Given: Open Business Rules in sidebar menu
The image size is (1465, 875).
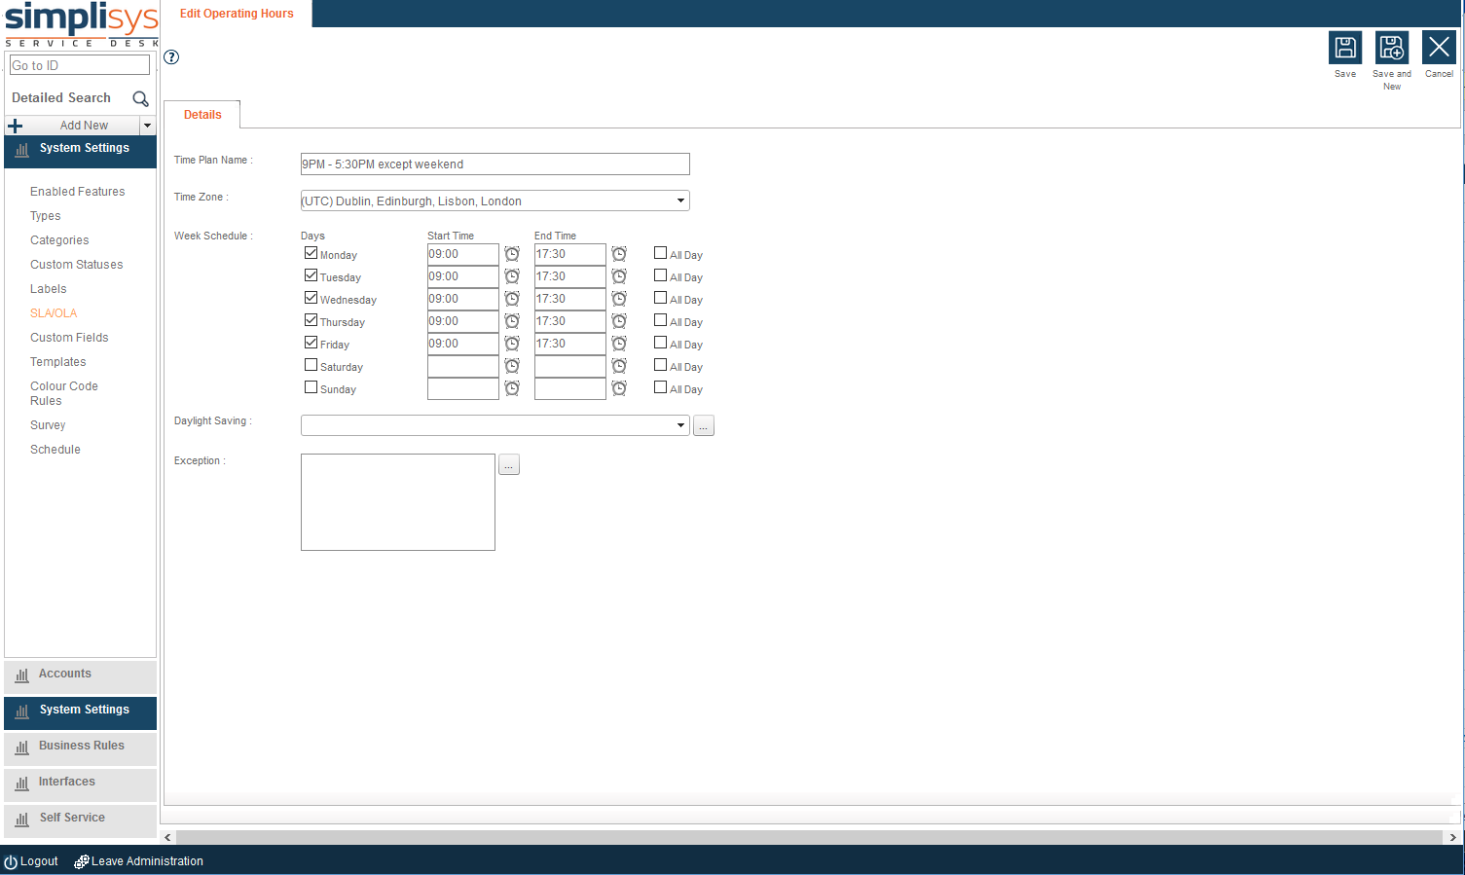Looking at the screenshot, I should 81,747.
